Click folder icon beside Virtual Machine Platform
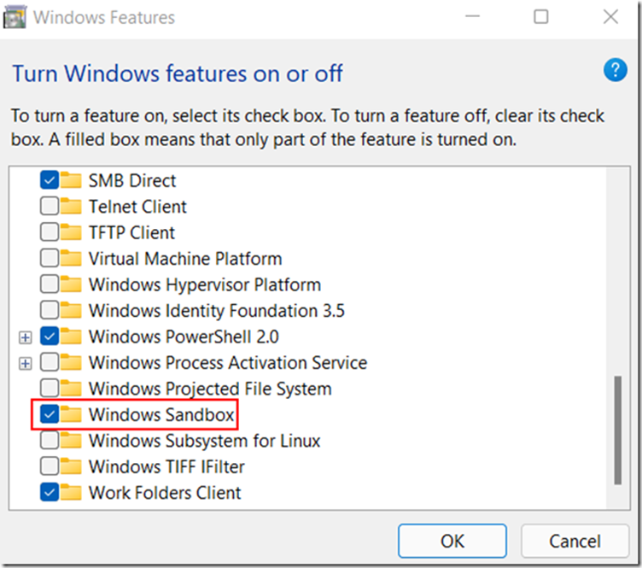The image size is (642, 568). tap(72, 259)
